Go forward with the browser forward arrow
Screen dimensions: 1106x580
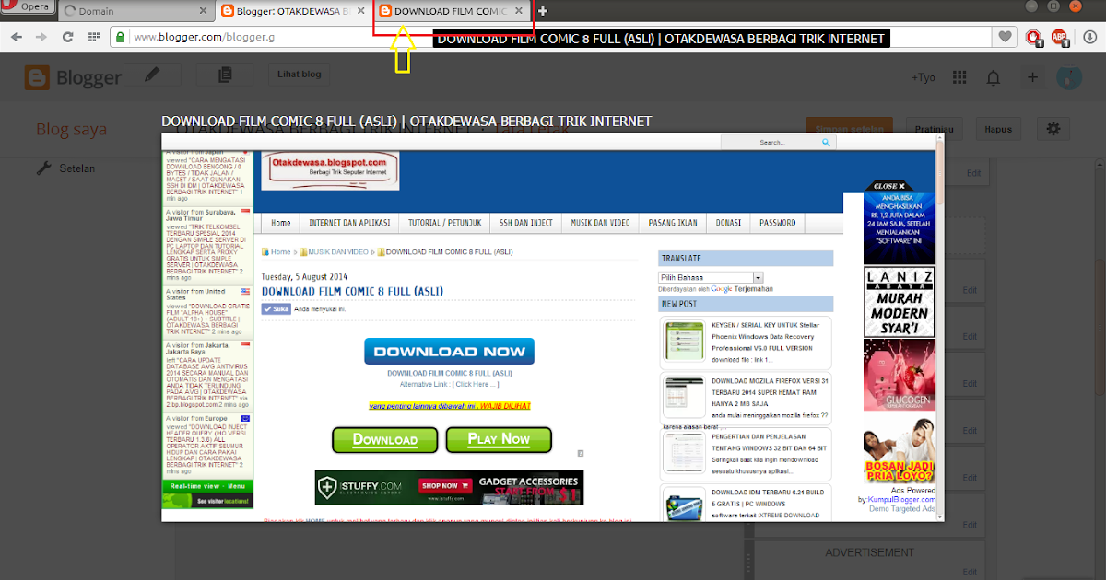[41, 38]
